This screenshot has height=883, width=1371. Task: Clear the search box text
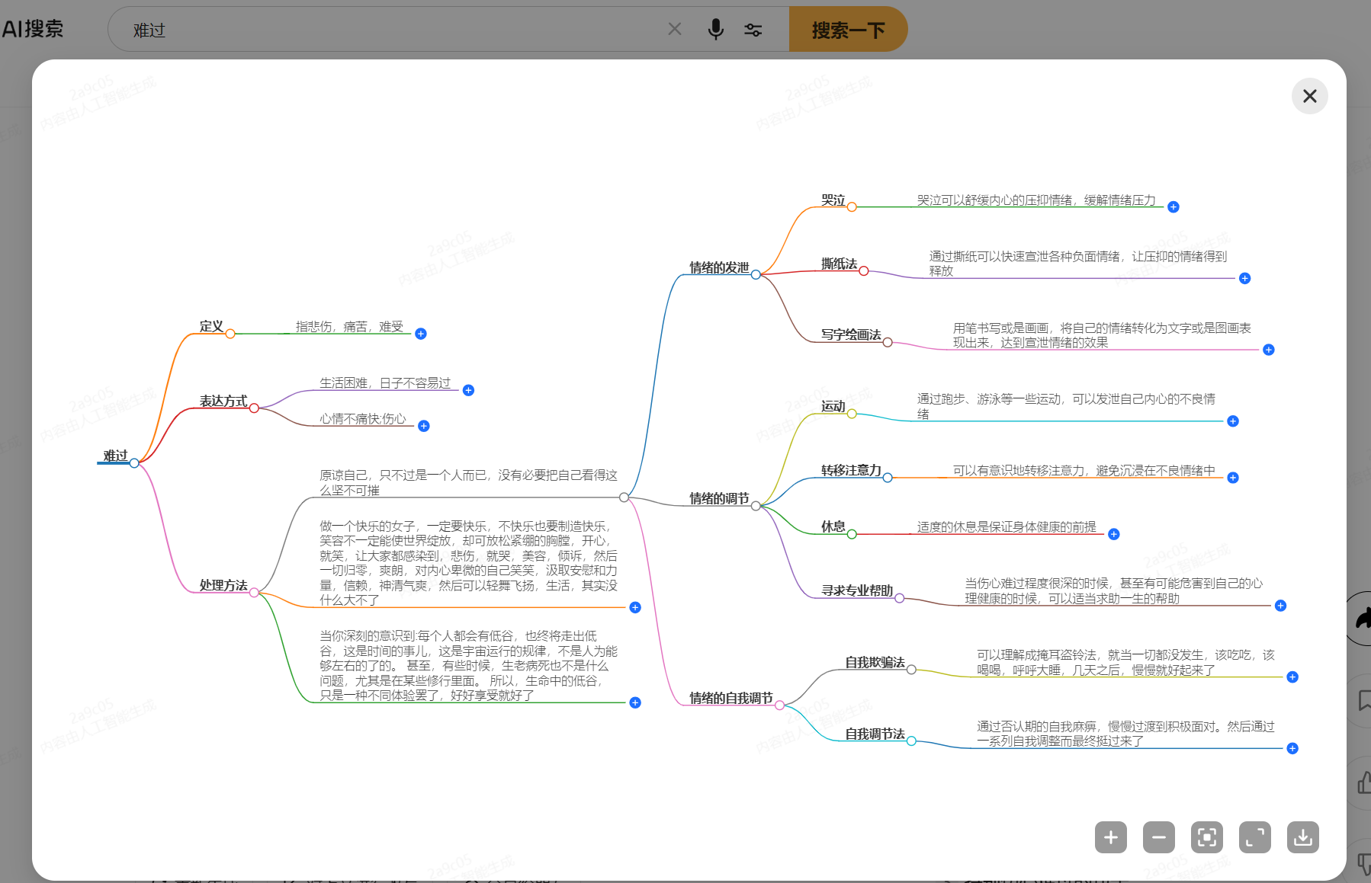click(675, 29)
